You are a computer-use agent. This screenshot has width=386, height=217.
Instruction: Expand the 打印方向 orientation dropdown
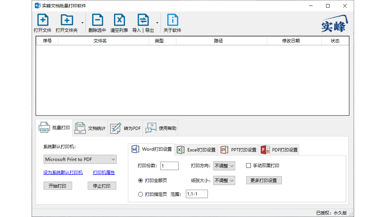tap(224, 165)
